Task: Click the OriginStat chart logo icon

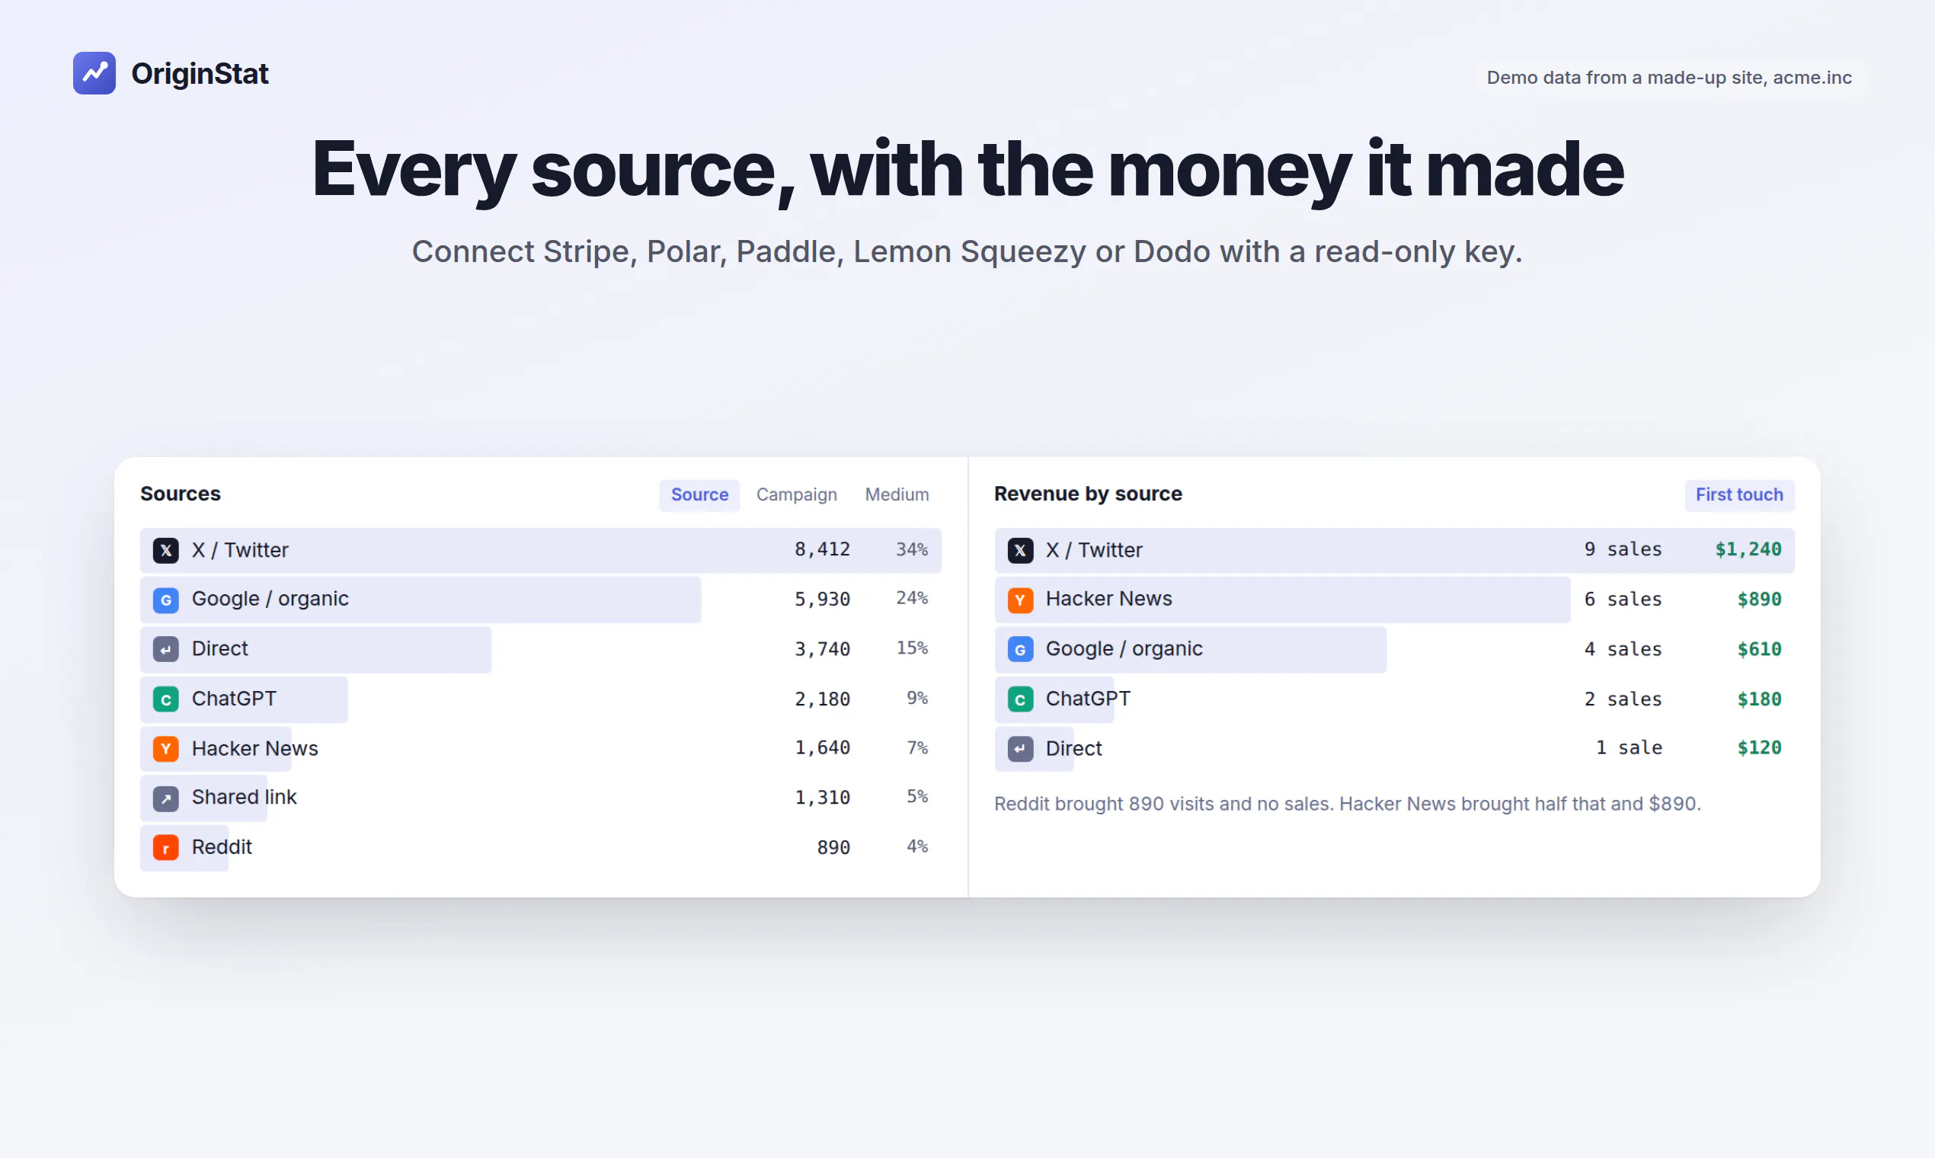Action: (x=94, y=73)
